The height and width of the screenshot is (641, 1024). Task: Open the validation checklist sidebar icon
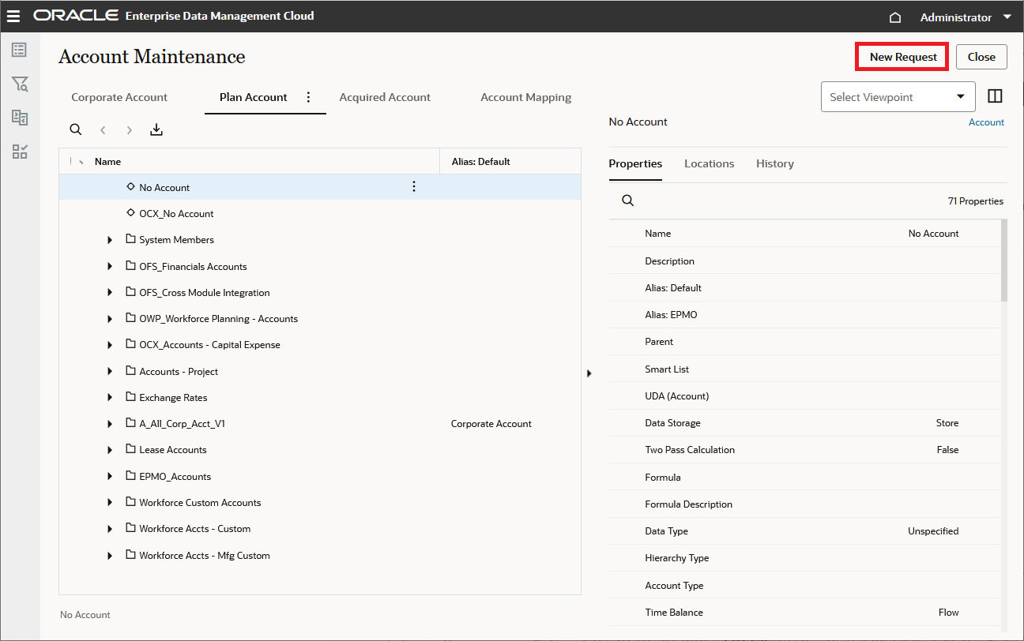click(20, 152)
